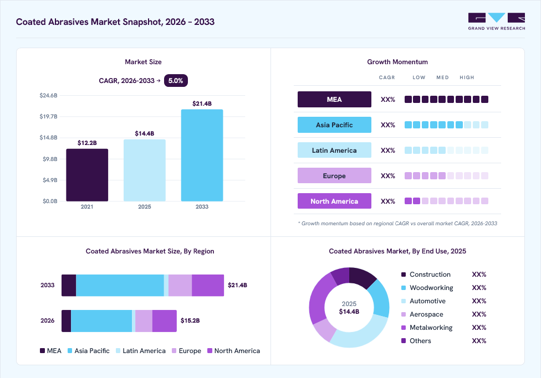This screenshot has height=378, width=541.
Task: Click the Construction legend swatch
Action: (x=404, y=275)
